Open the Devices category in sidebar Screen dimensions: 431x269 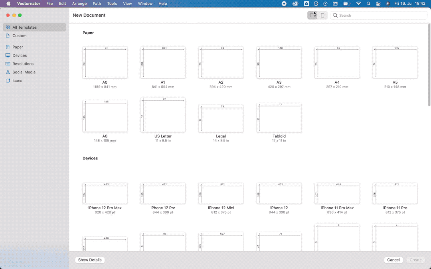pos(34,55)
